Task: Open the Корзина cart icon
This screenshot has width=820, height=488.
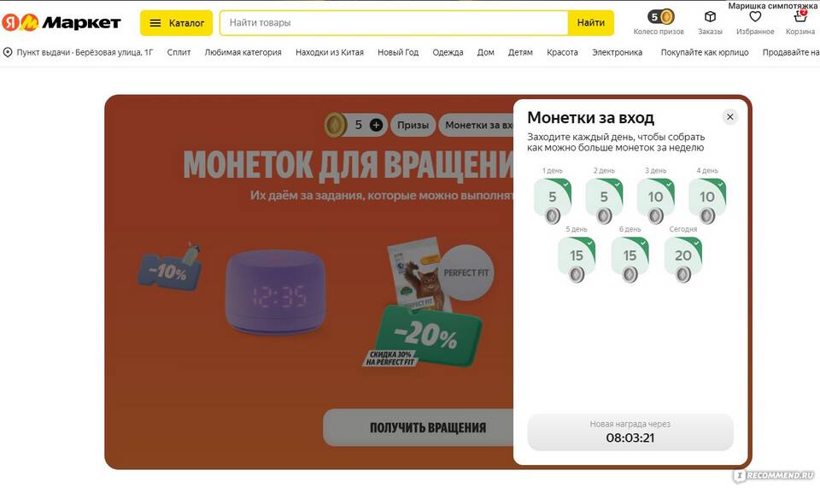Action: click(x=800, y=17)
